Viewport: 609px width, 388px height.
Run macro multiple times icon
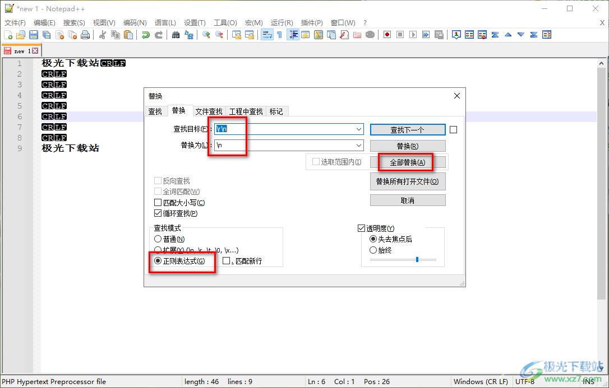pos(426,35)
